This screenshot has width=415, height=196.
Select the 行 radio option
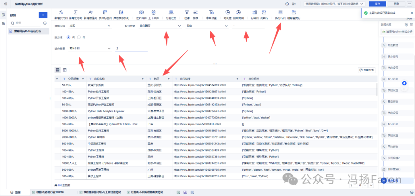pos(79,37)
